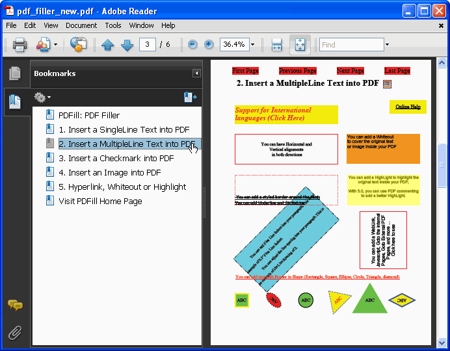This screenshot has width=450, height=351.
Task: Select bookmark '1. Insert a SingleLine Text into PDF'
Action: point(124,129)
